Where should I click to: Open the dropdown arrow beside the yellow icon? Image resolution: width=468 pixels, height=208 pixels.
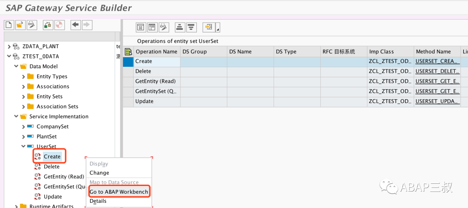[x=218, y=27]
